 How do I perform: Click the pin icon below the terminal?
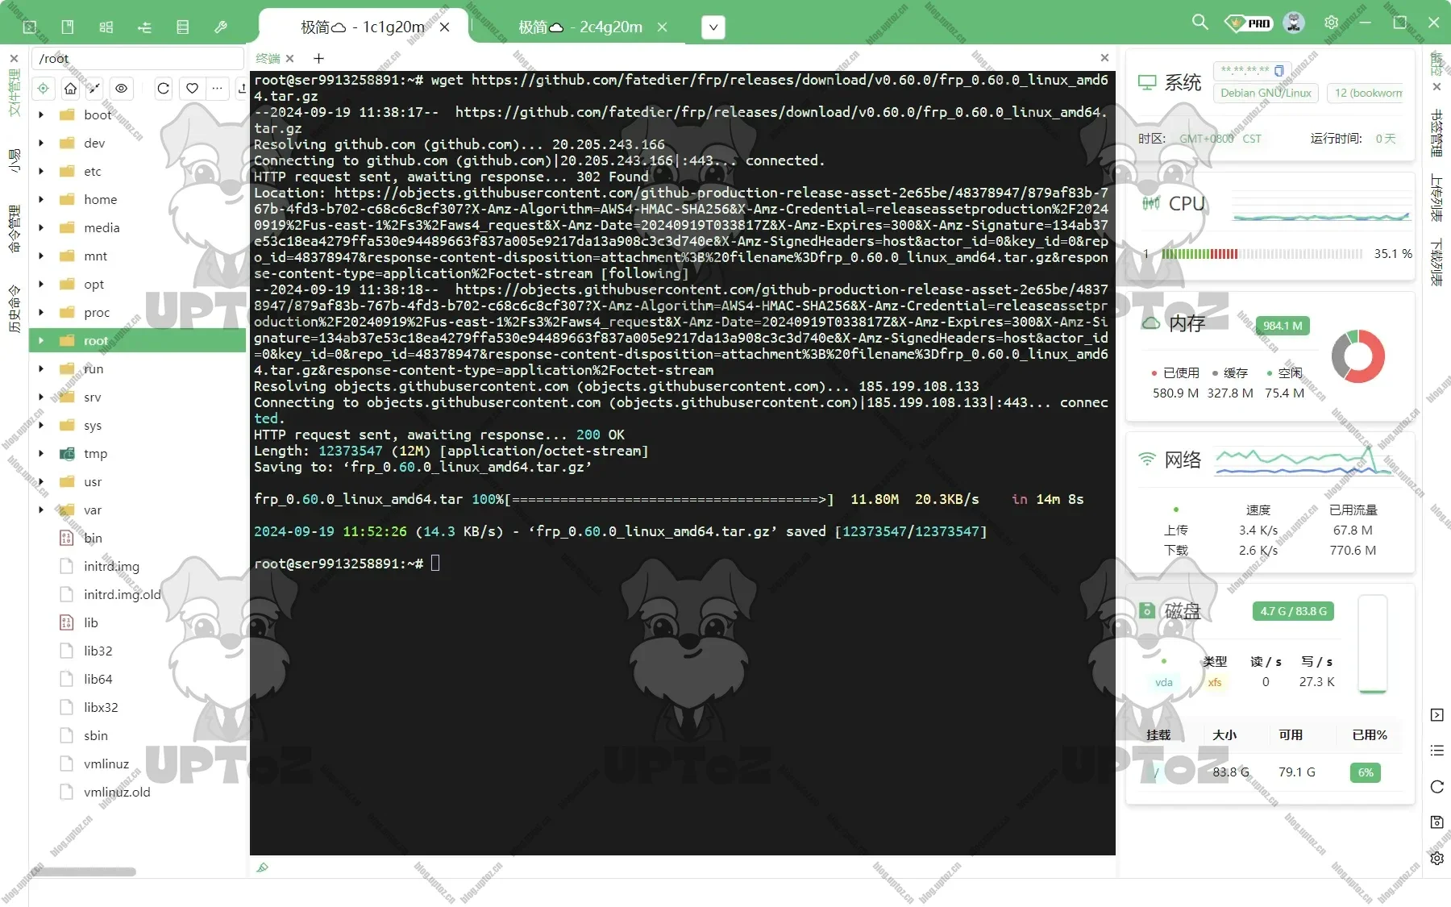coord(262,867)
